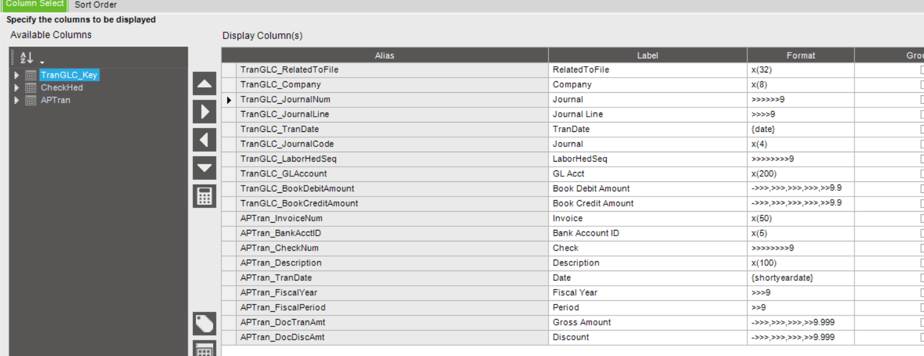
Task: Click the add column right arrow button
Action: tap(205, 112)
